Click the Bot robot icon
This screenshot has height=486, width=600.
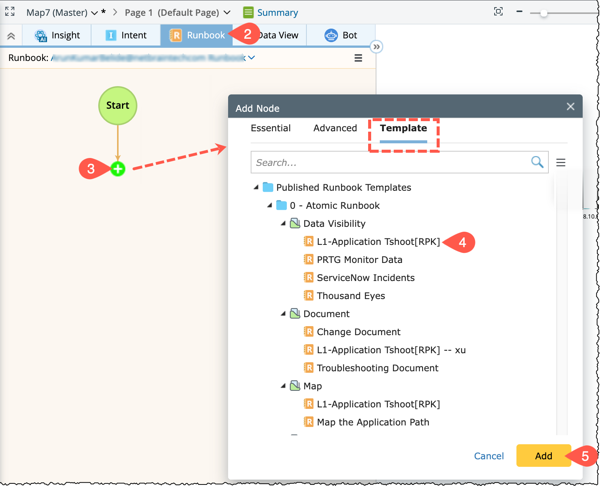click(x=331, y=35)
